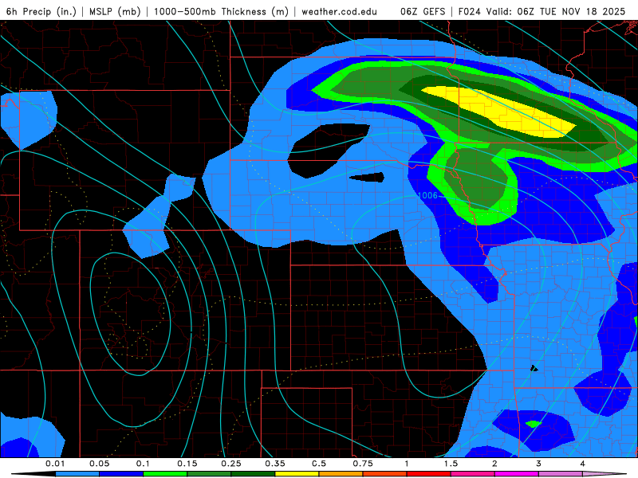Click the '1.5' legend value label

click(x=451, y=464)
